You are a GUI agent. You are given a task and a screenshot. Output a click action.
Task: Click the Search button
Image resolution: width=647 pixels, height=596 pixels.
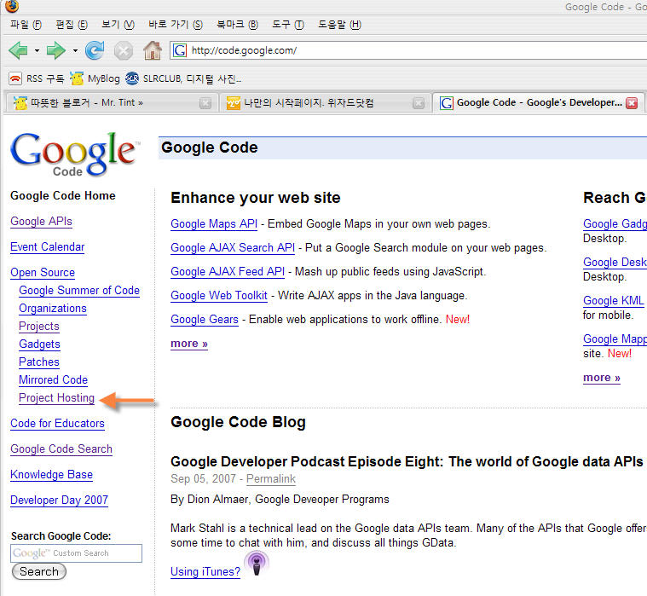[39, 571]
